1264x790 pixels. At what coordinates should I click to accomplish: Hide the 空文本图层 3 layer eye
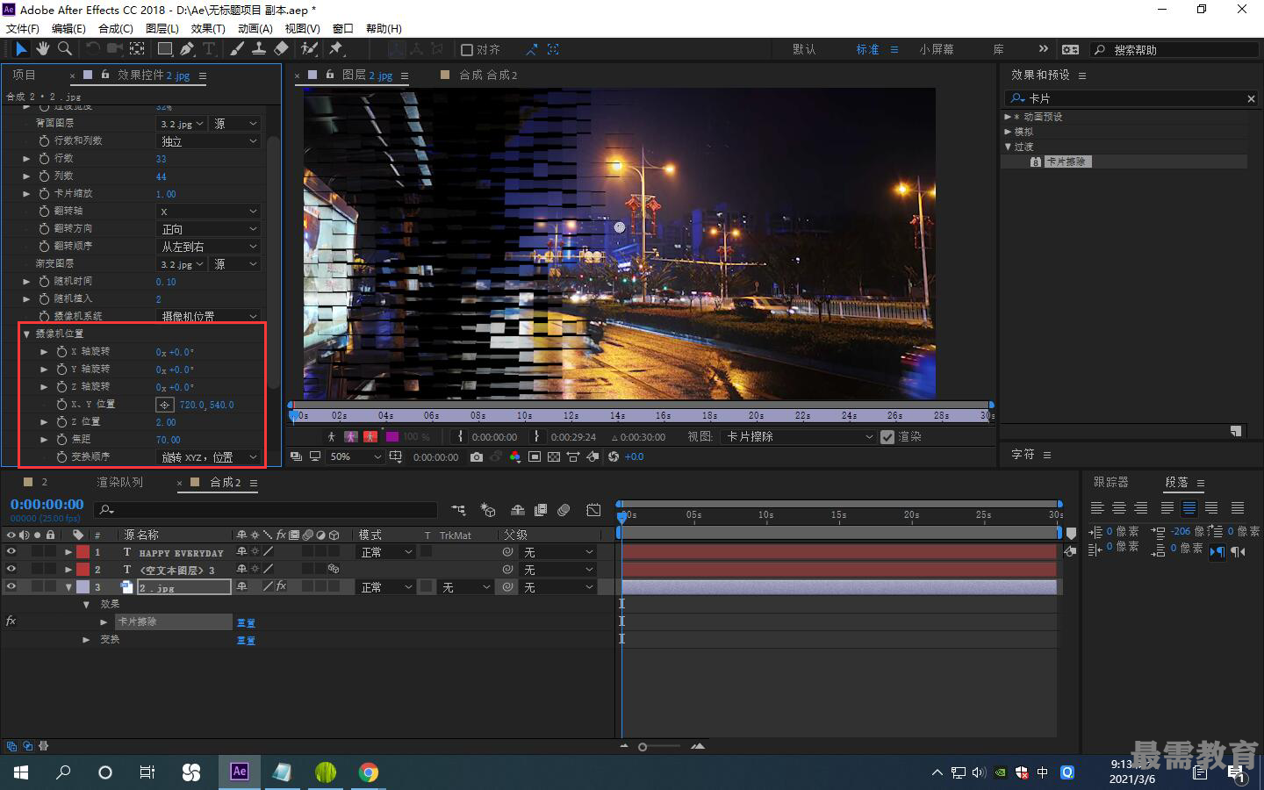[x=11, y=570]
